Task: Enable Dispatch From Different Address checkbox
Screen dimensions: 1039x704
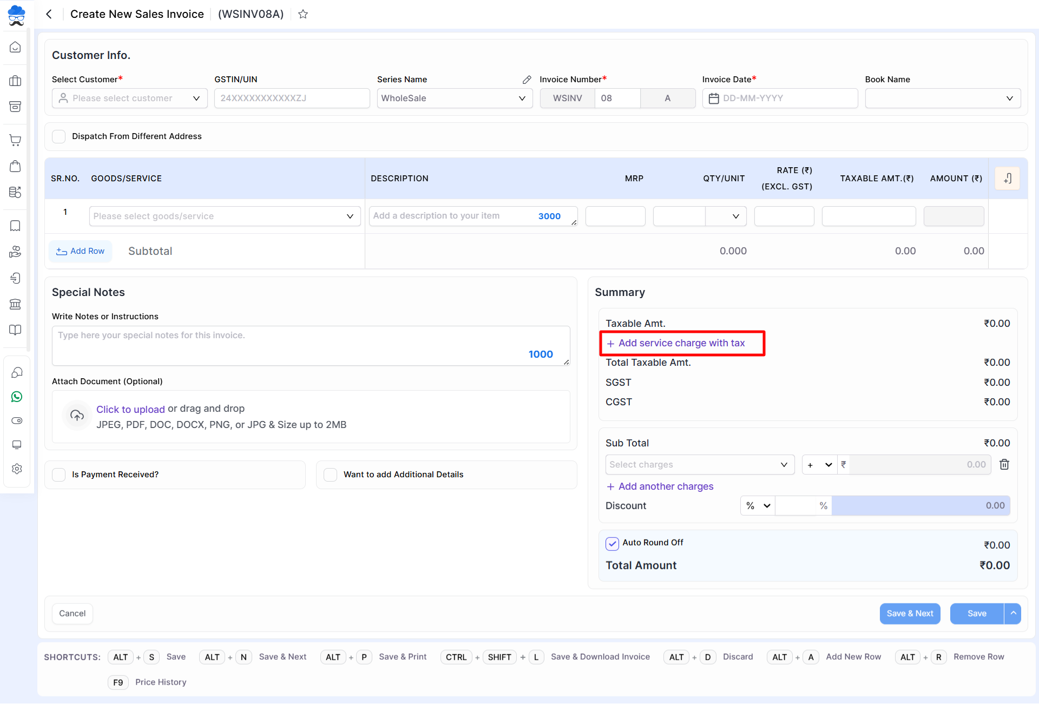Action: [x=59, y=136]
